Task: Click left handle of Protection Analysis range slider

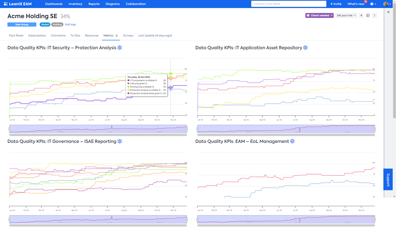Action: 10,129
